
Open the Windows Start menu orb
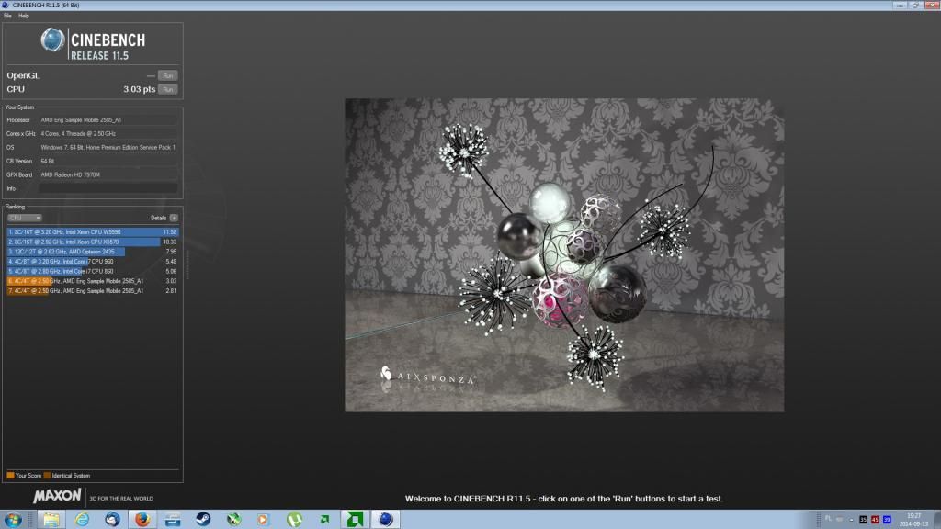pos(13,520)
